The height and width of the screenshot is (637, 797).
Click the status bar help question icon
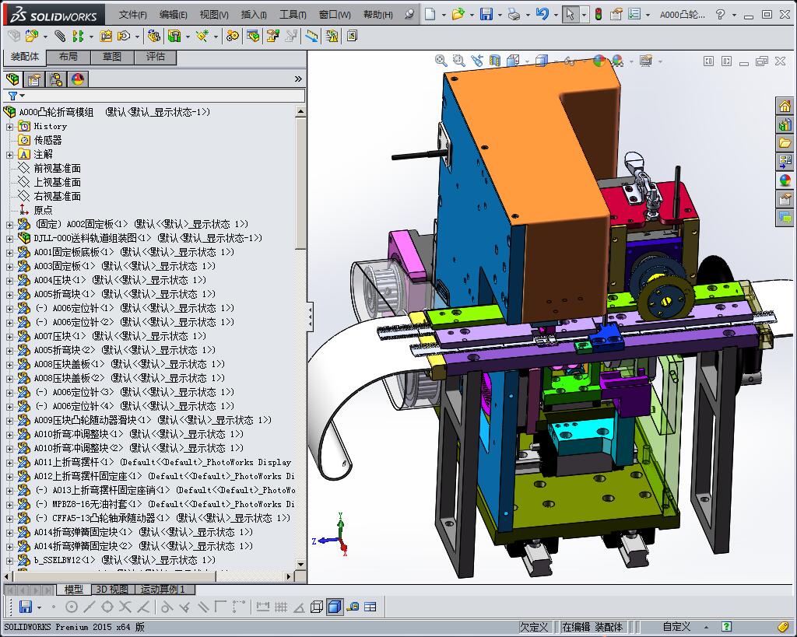(726, 628)
